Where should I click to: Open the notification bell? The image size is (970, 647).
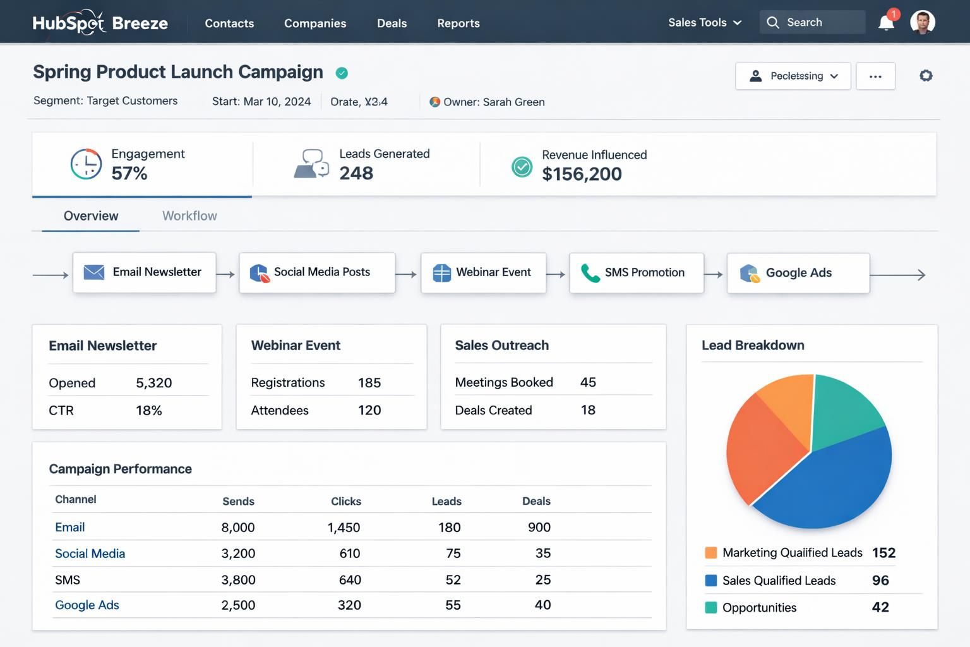click(x=886, y=22)
